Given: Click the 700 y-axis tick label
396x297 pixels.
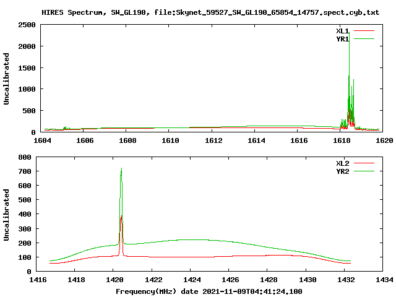Looking at the screenshot, I should coord(25,171).
